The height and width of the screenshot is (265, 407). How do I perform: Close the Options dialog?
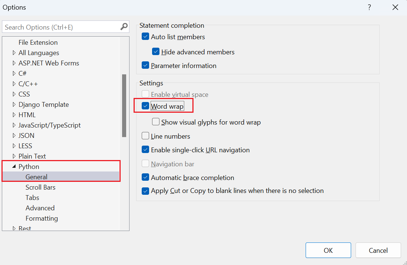(x=396, y=7)
